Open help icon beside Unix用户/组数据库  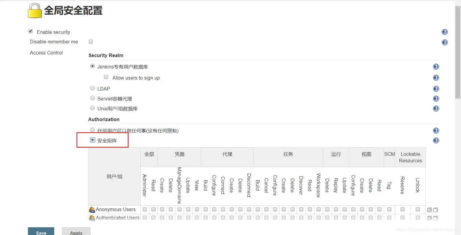point(436,109)
